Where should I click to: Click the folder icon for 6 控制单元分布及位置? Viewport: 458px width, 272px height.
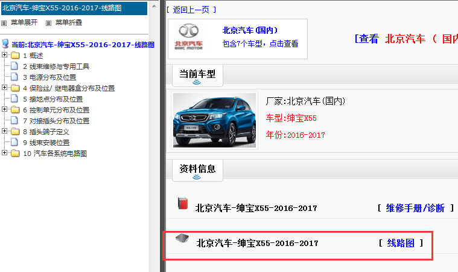coord(15,109)
